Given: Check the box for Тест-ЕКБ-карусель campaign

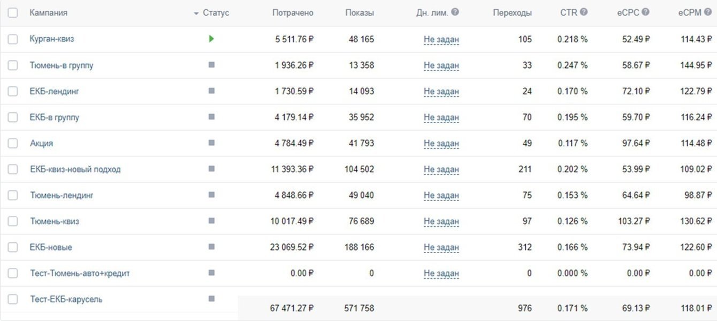Looking at the screenshot, I should tap(13, 299).
